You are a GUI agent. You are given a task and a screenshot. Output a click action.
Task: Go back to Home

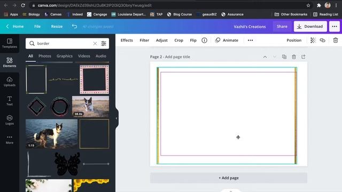(15, 26)
